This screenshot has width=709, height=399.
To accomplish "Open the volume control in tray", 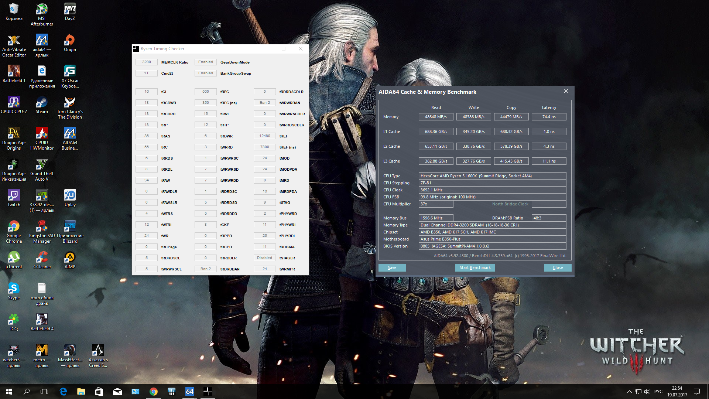I will point(647,392).
